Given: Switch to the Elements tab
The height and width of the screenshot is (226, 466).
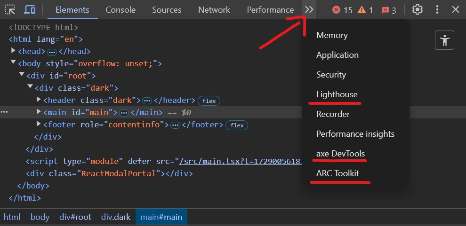Looking at the screenshot, I should [72, 10].
